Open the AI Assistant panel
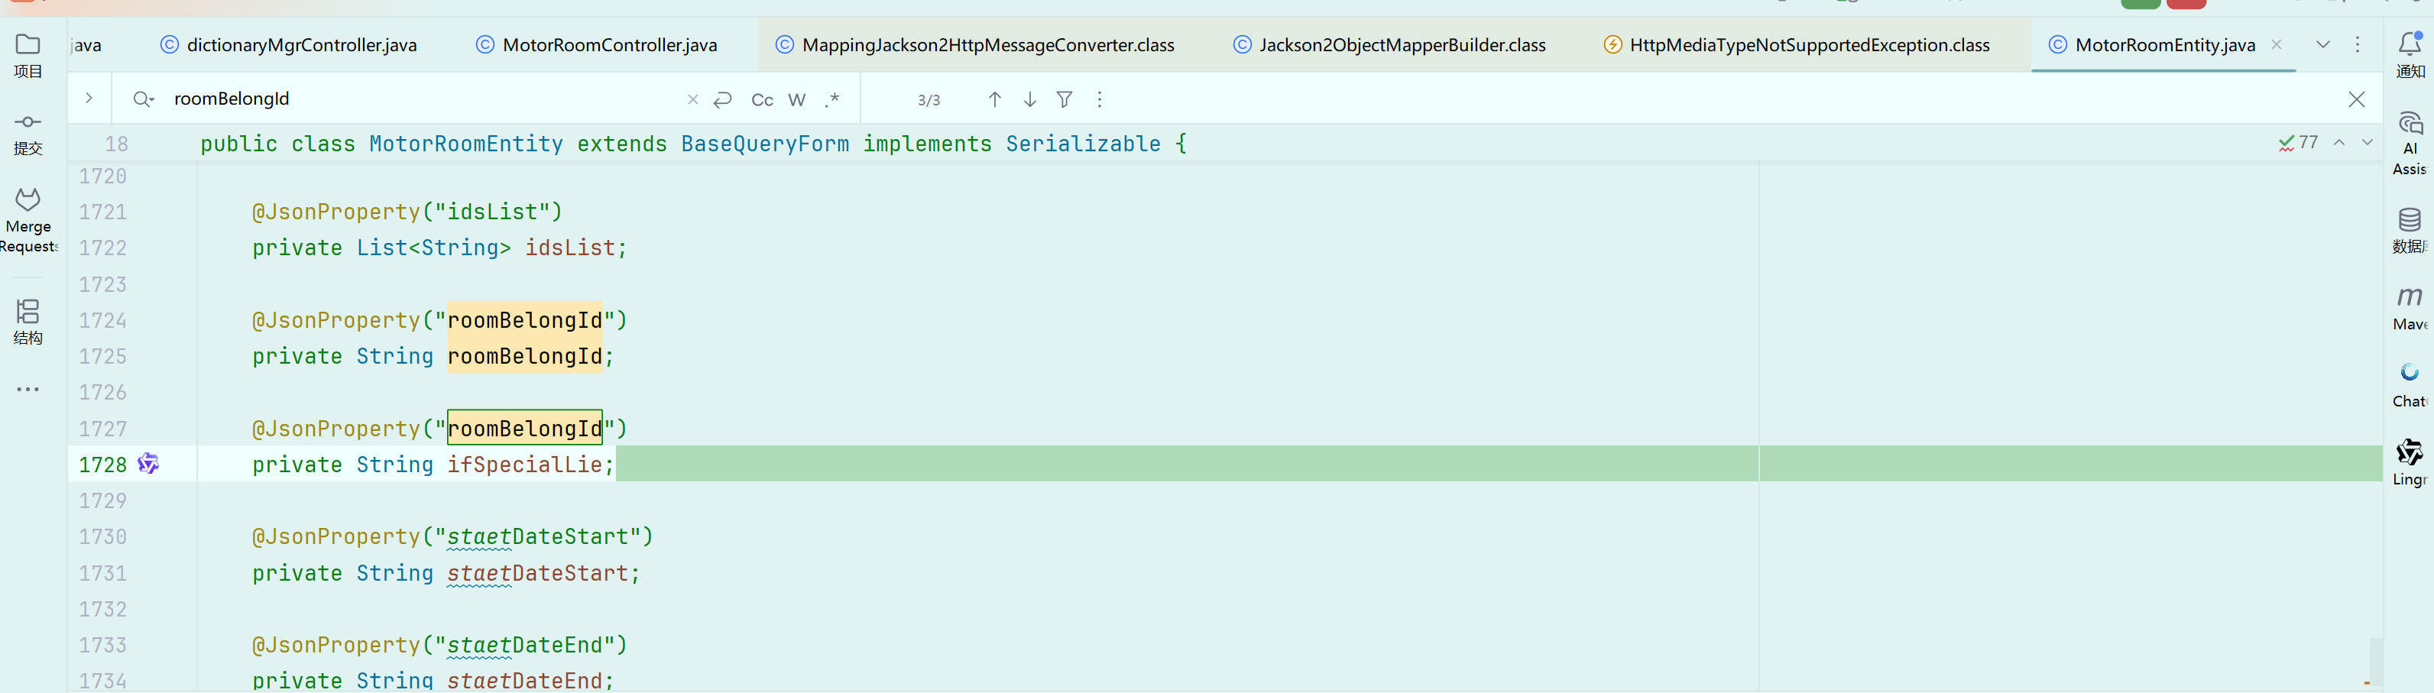Image resolution: width=2434 pixels, height=693 pixels. tap(2410, 144)
